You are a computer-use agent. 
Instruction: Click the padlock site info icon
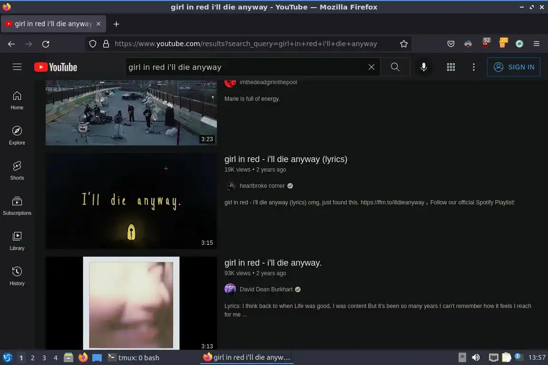pyautogui.click(x=106, y=44)
